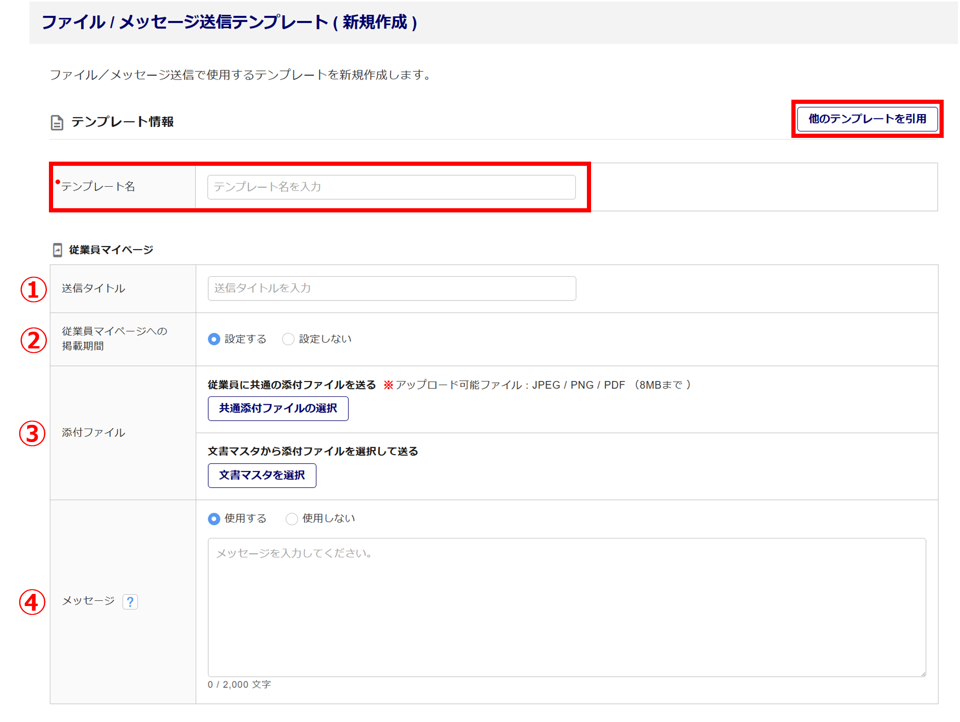Open 共通添付ファイルの選択 file picker

click(x=278, y=409)
